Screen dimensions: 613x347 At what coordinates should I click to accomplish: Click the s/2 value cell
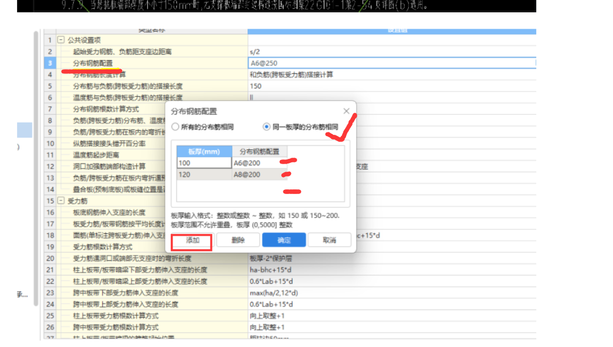point(392,52)
